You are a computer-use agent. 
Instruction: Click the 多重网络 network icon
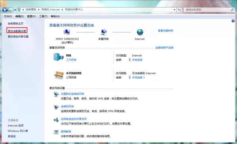(x=103, y=32)
